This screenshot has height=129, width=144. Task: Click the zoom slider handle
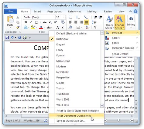click(118, 120)
